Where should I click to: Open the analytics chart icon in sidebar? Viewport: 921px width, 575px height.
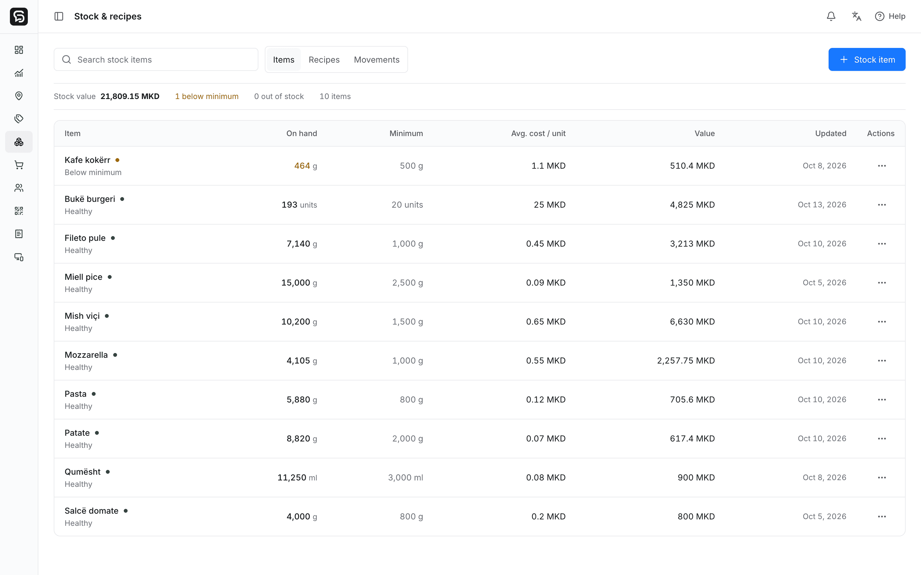[19, 73]
